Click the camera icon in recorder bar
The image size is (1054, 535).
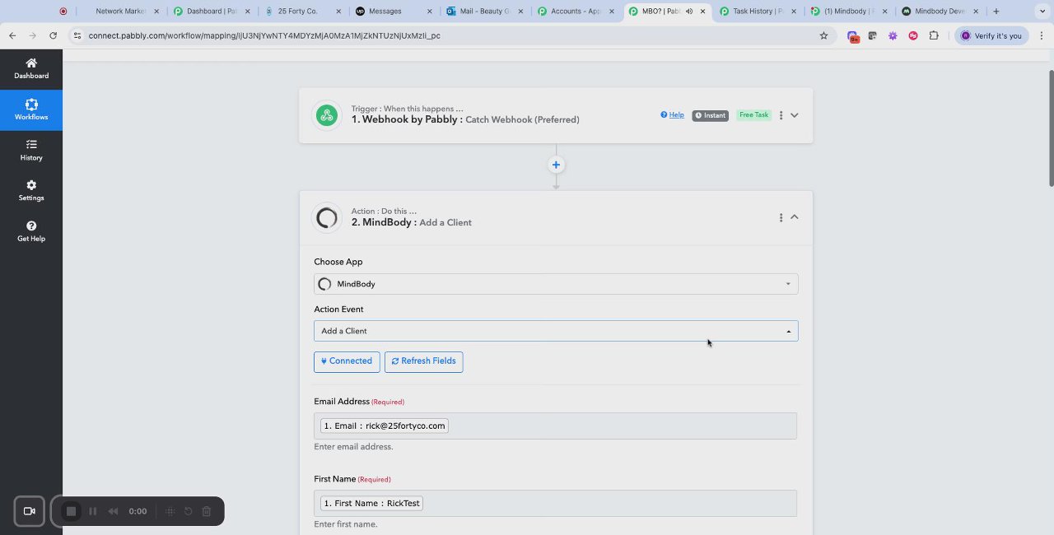(30, 511)
